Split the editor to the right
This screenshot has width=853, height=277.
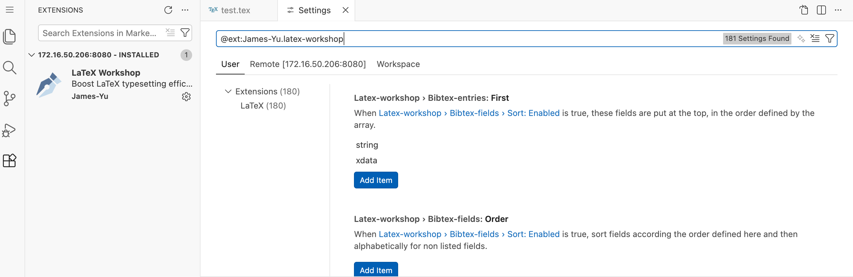(821, 10)
